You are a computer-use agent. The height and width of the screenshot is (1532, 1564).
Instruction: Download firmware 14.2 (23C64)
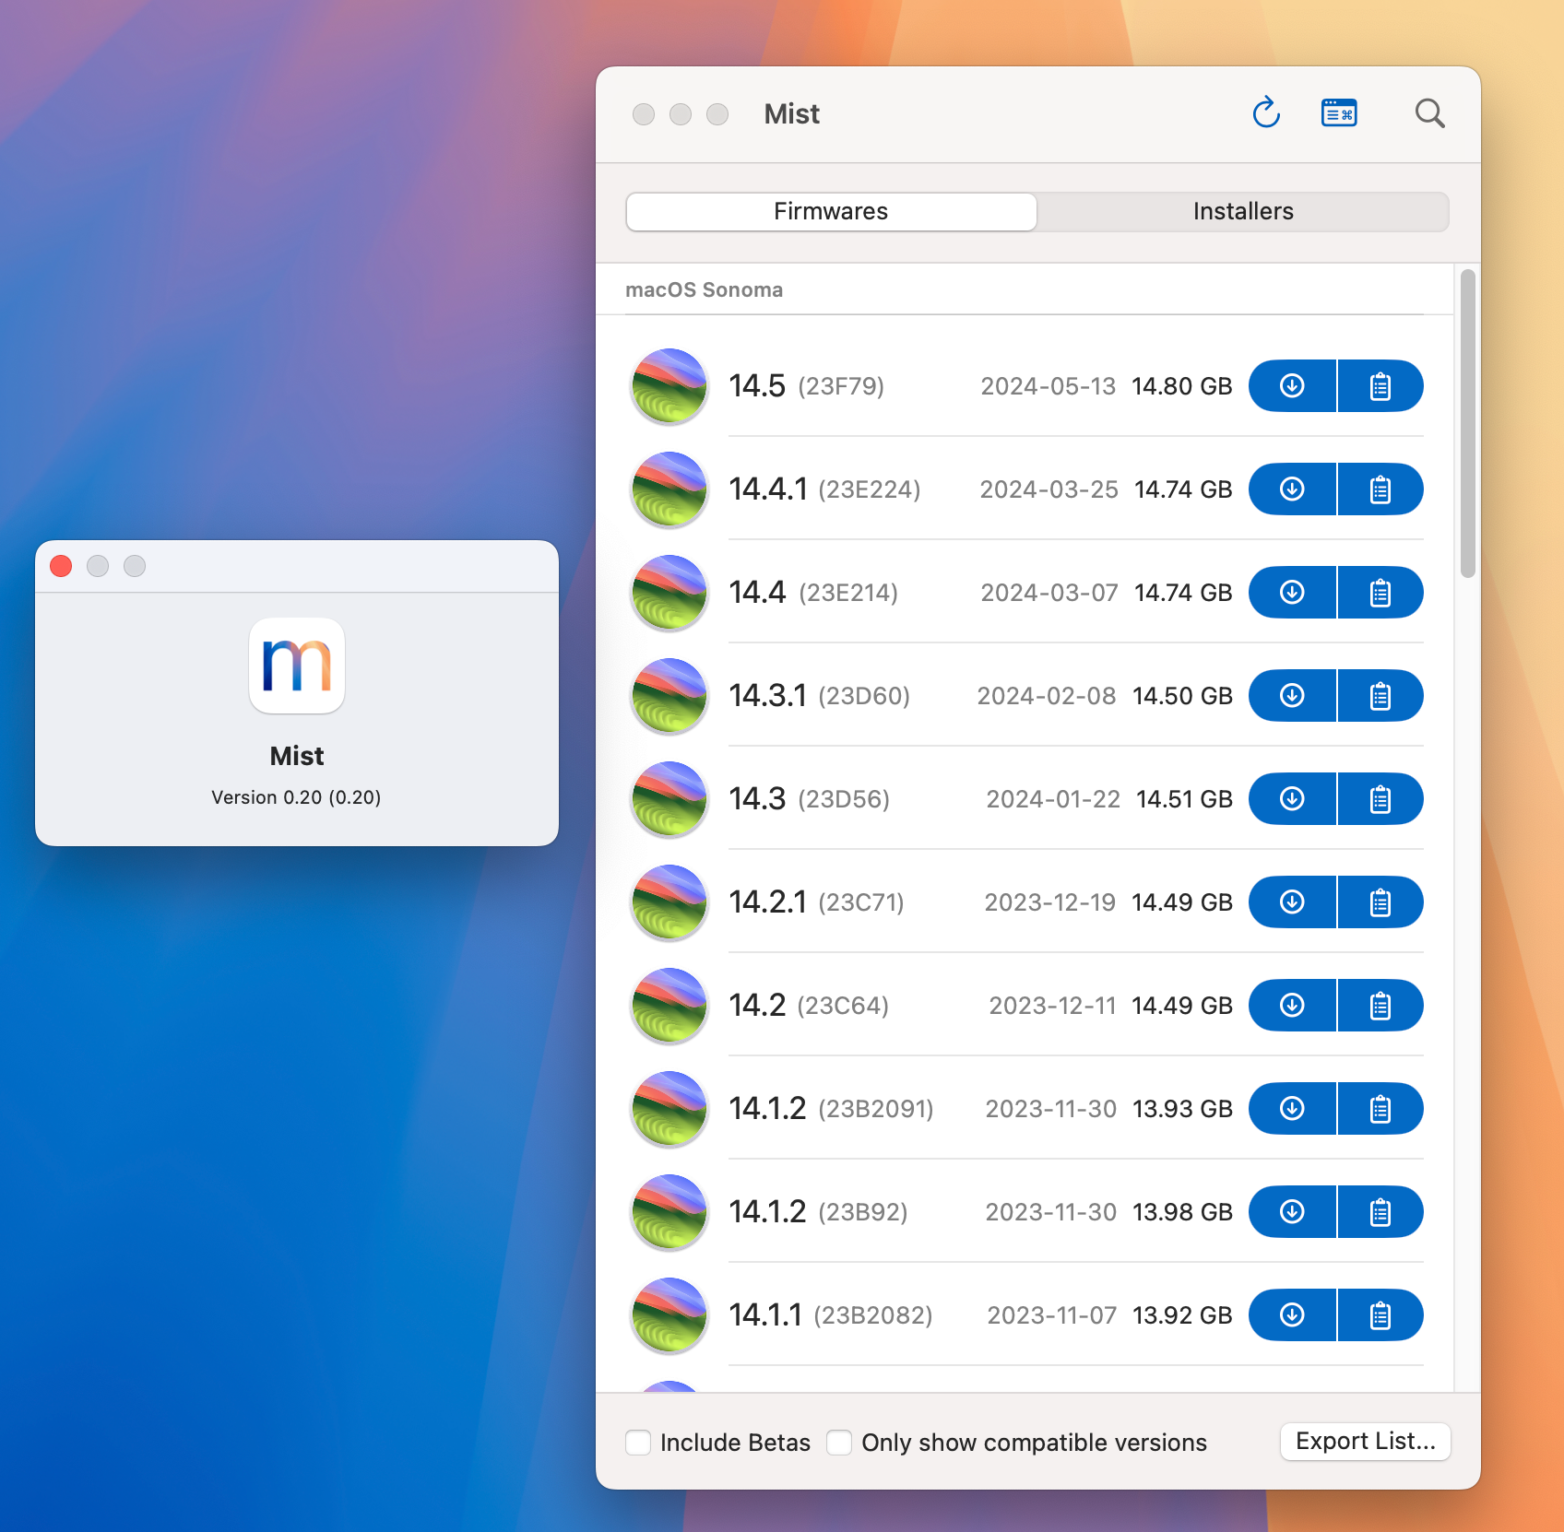click(x=1292, y=1005)
